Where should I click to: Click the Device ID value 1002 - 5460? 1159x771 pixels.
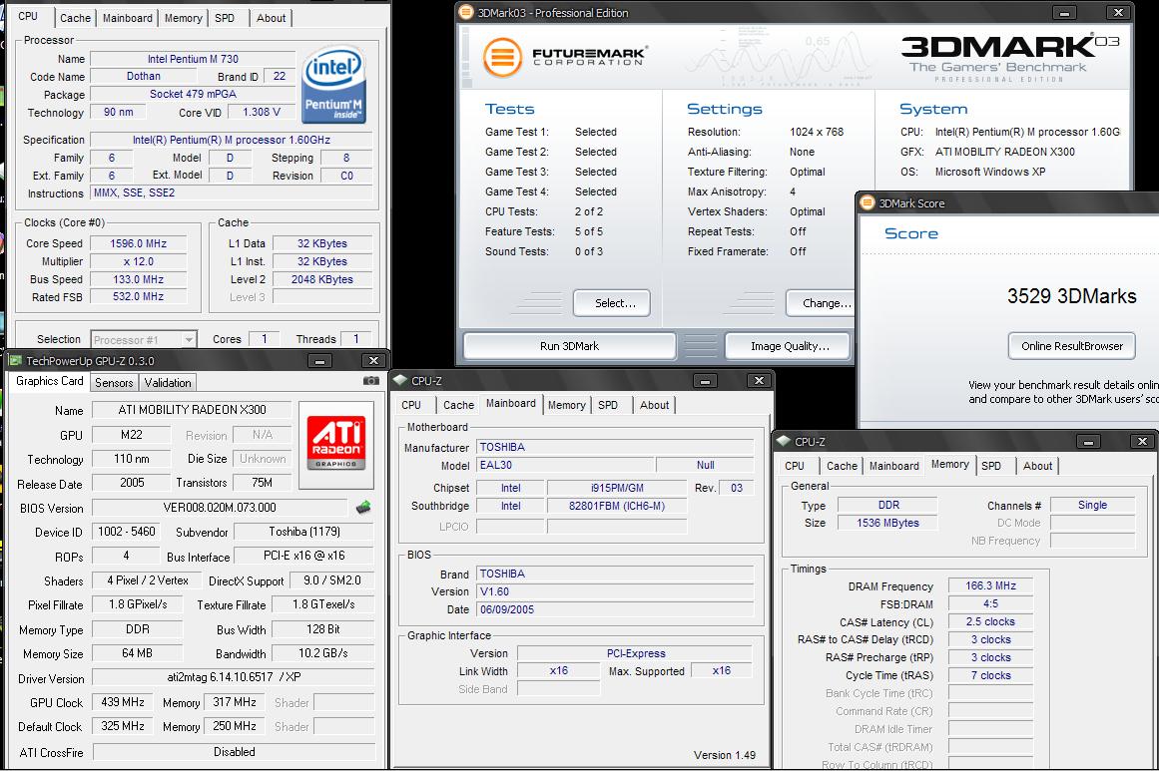[x=127, y=532]
